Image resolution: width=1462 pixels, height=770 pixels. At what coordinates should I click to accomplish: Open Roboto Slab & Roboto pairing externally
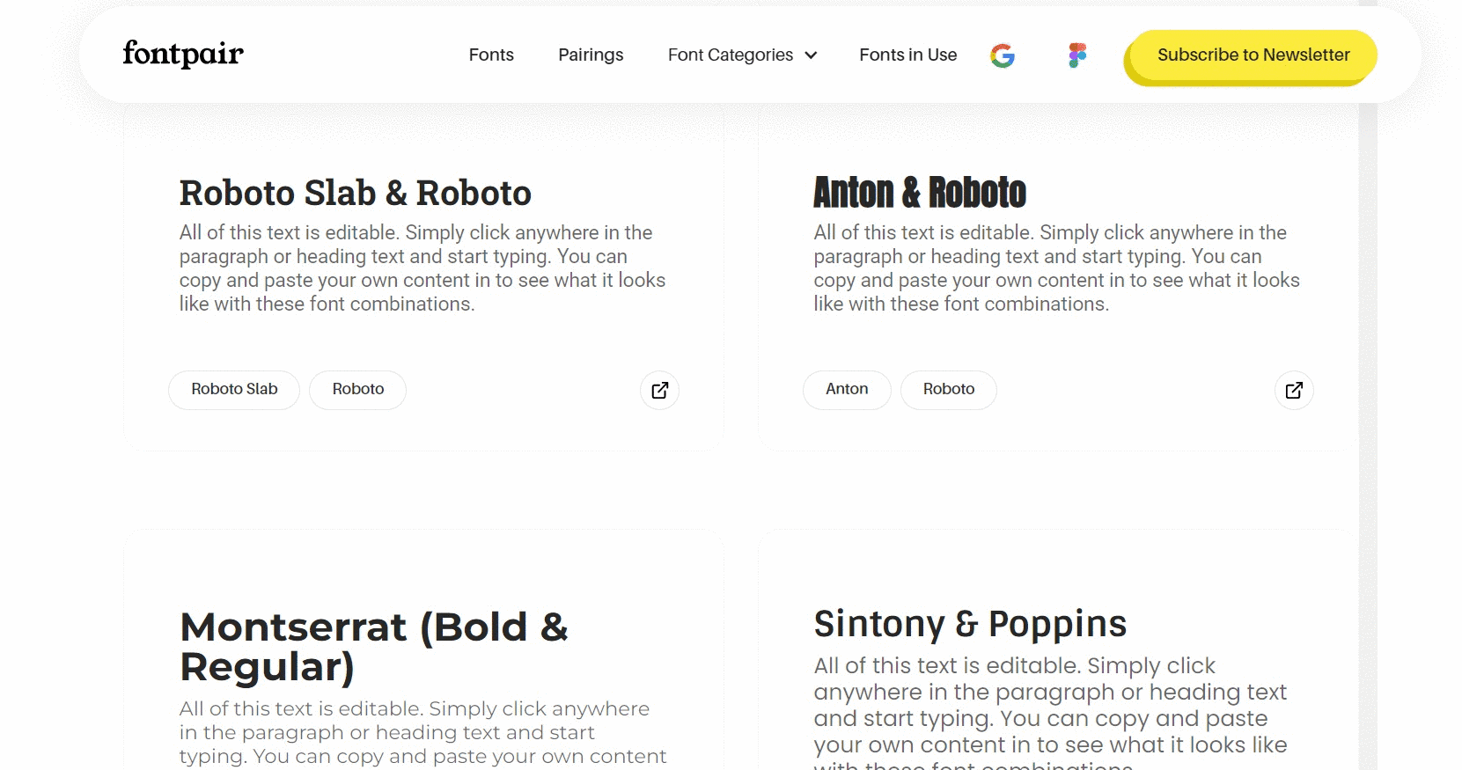pyautogui.click(x=660, y=390)
